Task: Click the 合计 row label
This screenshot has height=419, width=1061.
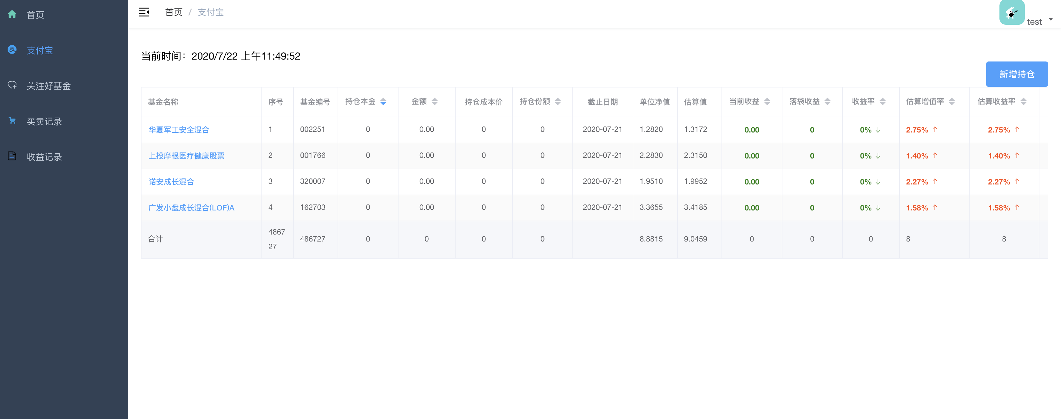Action: coord(155,239)
